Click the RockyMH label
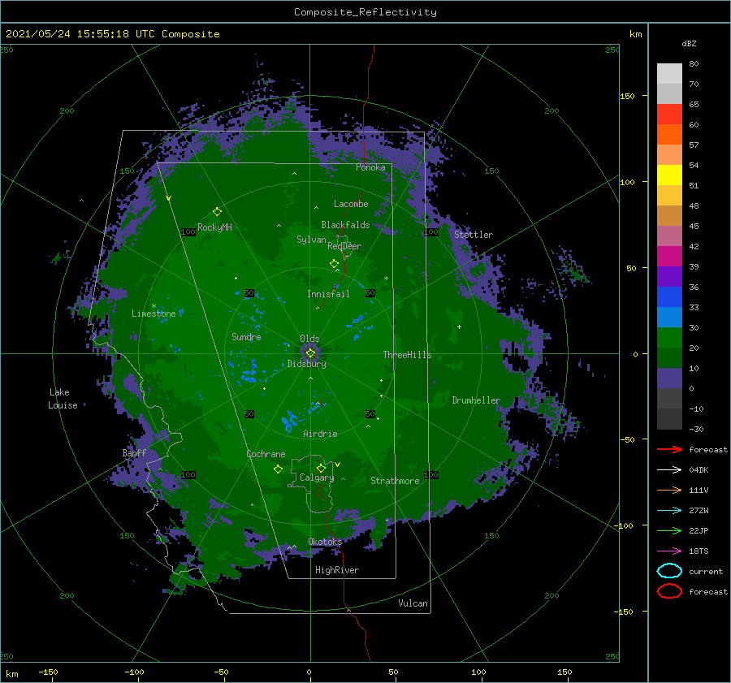731x683 pixels. [214, 227]
